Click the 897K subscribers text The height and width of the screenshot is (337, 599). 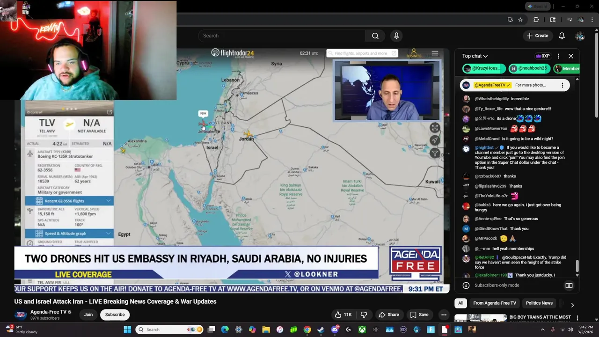point(45,318)
